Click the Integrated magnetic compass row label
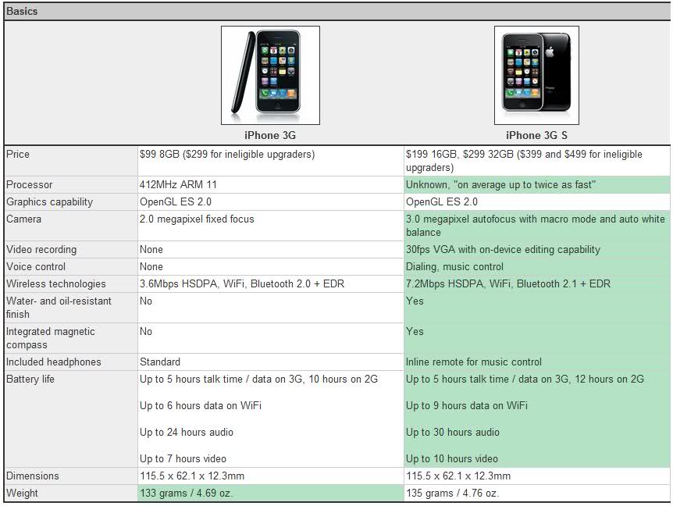Viewport: 673px width, 506px height. click(x=51, y=338)
